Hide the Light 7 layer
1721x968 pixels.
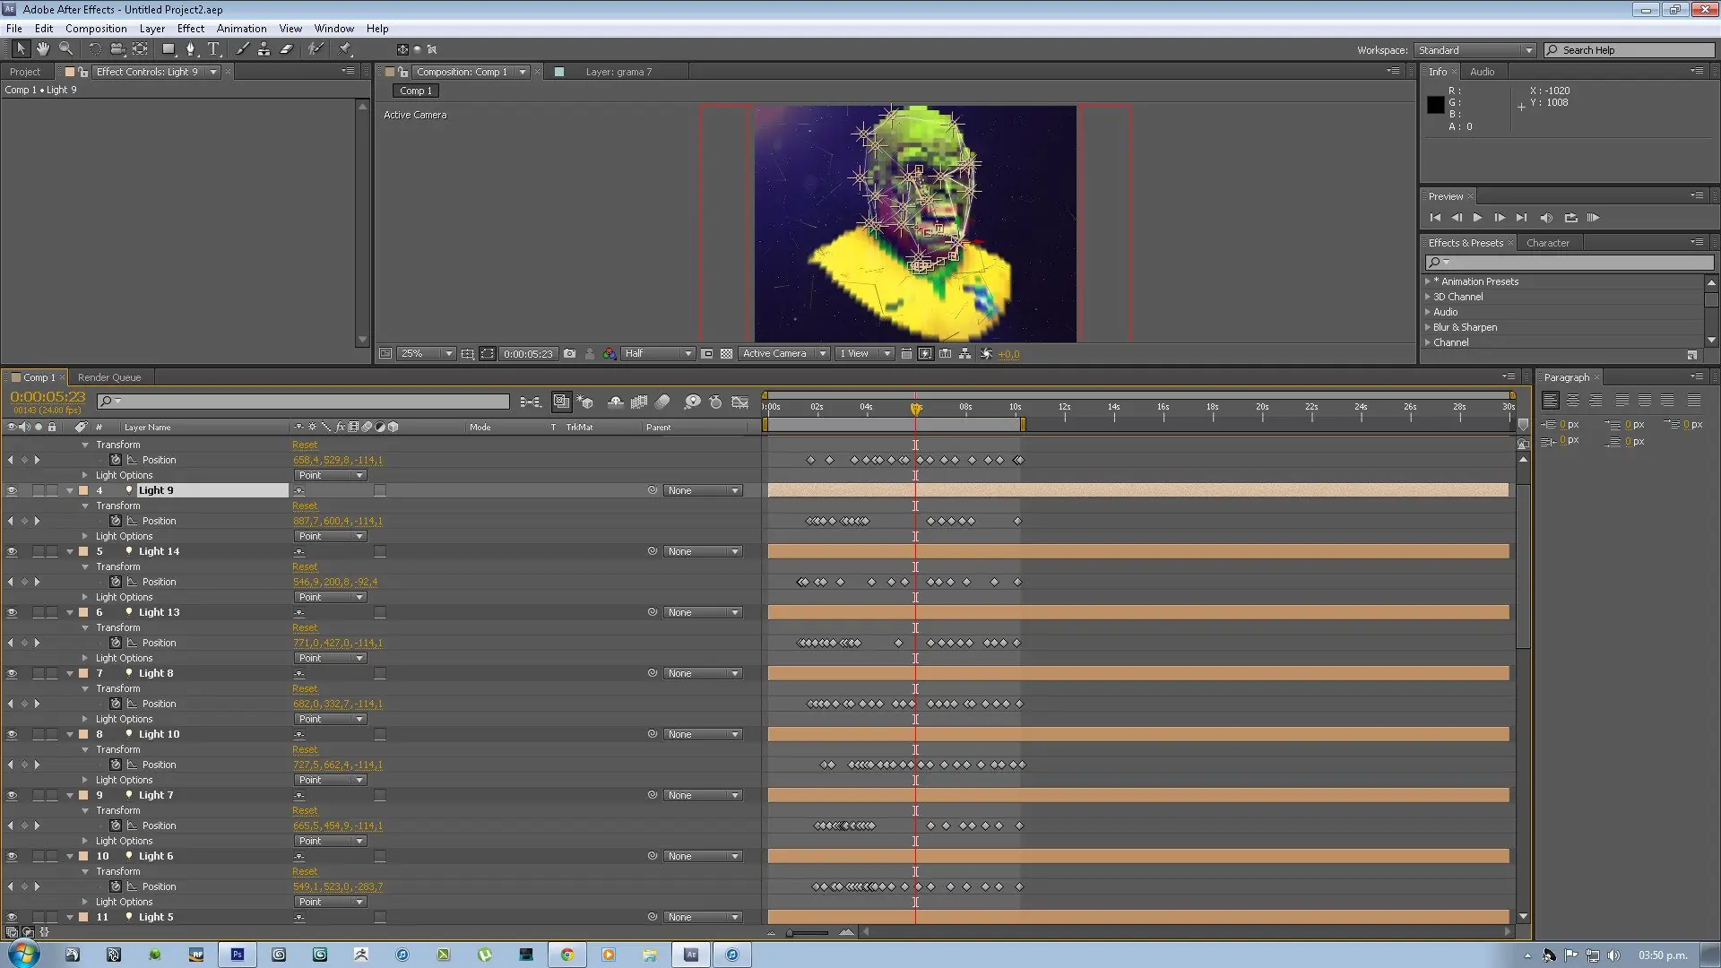12,796
